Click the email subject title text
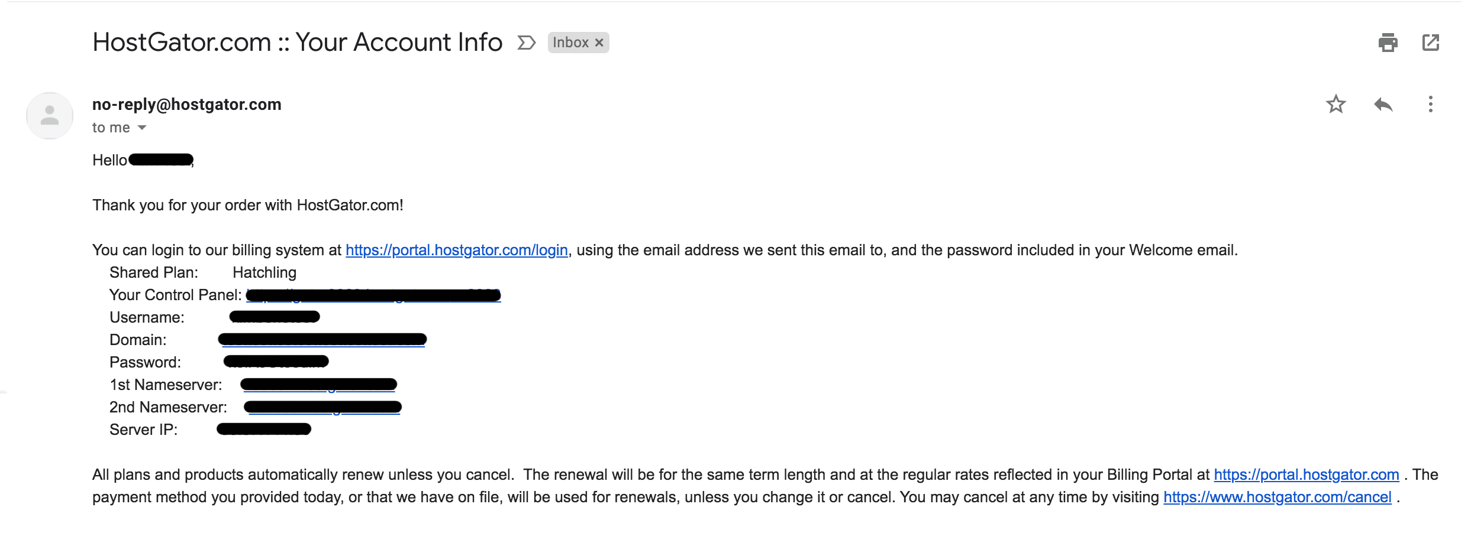1471x546 pixels. click(297, 43)
